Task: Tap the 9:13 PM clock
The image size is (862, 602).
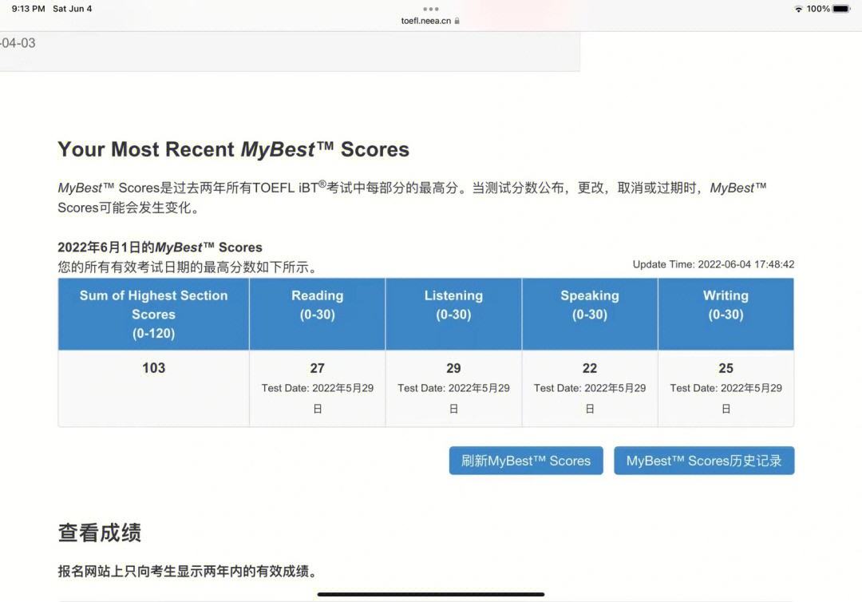Action: [28, 9]
